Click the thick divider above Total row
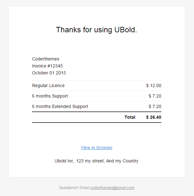This screenshot has height=196, width=194. [x=96, y=112]
